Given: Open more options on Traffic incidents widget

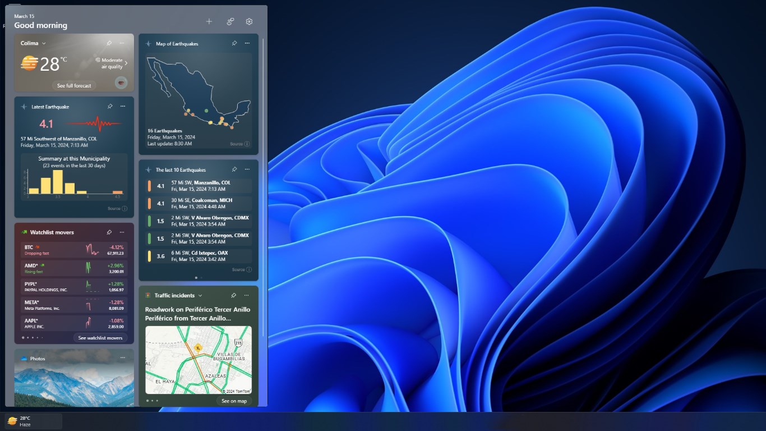Looking at the screenshot, I should [x=246, y=295].
